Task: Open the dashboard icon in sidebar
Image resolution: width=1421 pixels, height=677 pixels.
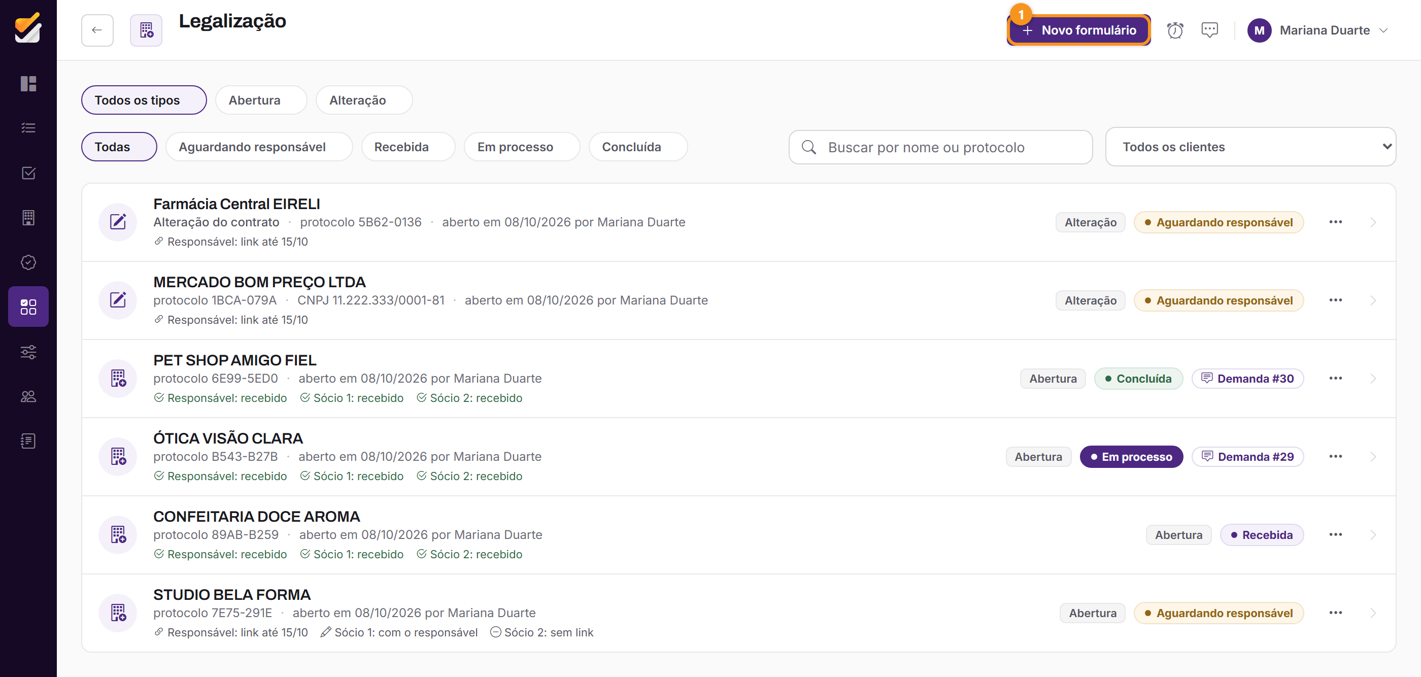Action: [x=28, y=83]
